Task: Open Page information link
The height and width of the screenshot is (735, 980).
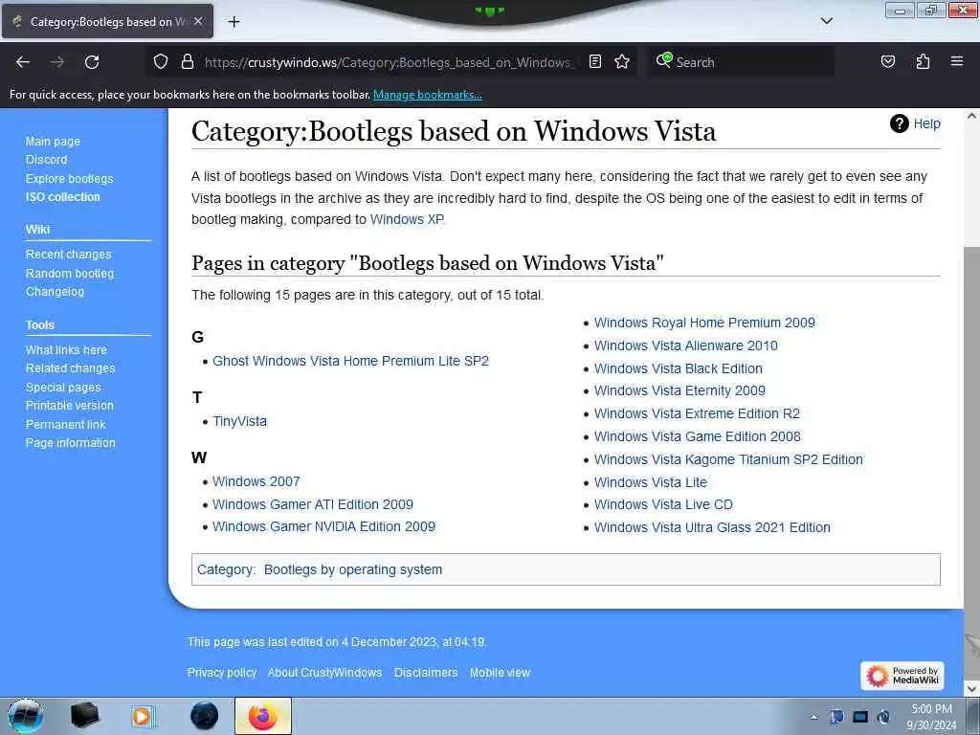Action: click(70, 442)
